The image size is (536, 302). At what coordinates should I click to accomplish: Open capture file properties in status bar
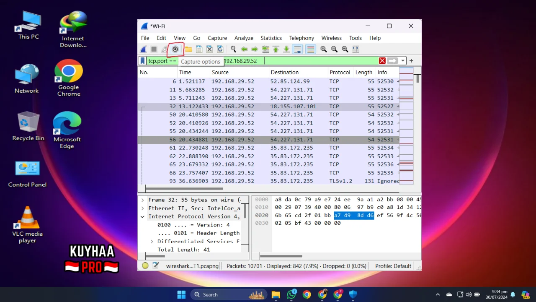(156, 266)
